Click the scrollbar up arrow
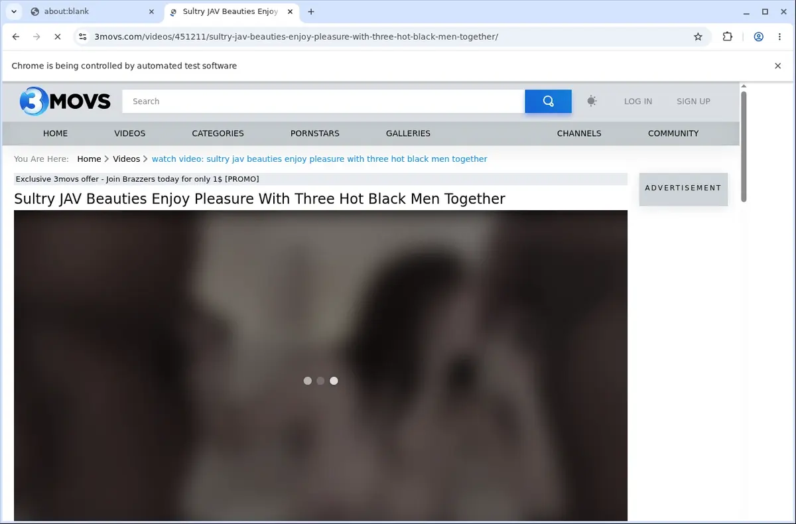Screen dimensions: 796x524 pyautogui.click(x=744, y=86)
